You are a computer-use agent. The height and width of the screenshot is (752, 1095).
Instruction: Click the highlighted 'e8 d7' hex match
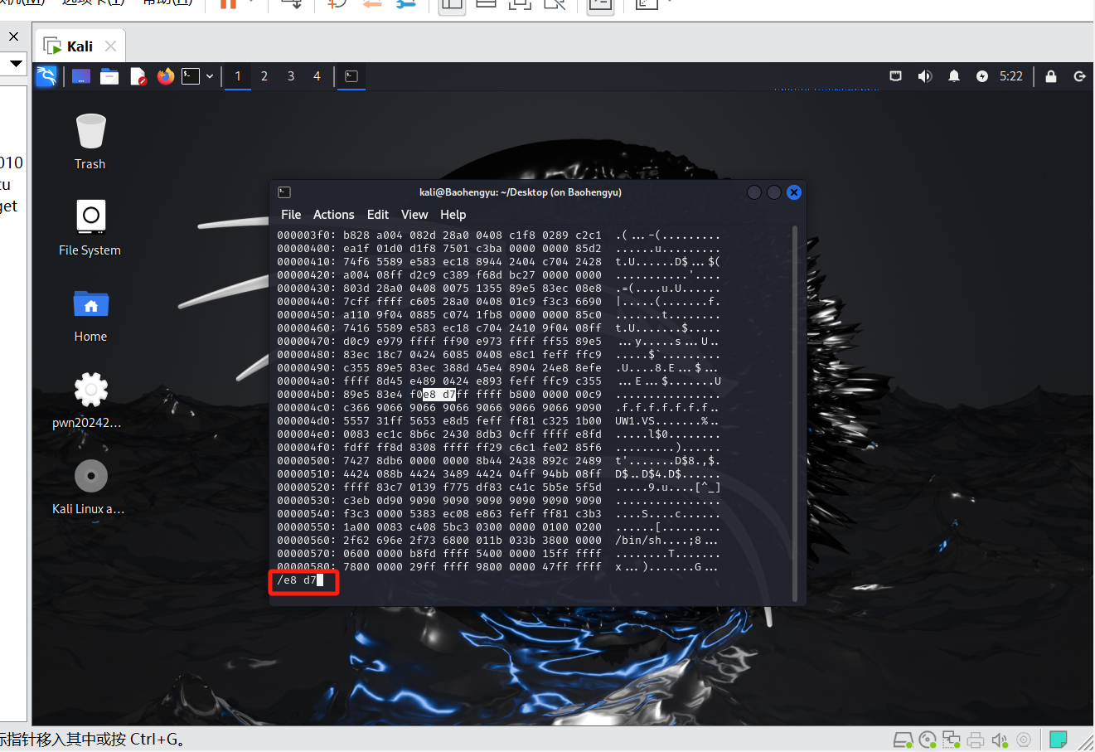coord(439,395)
